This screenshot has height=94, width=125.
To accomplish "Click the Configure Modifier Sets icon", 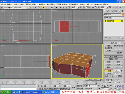I will (x=122, y=38).
